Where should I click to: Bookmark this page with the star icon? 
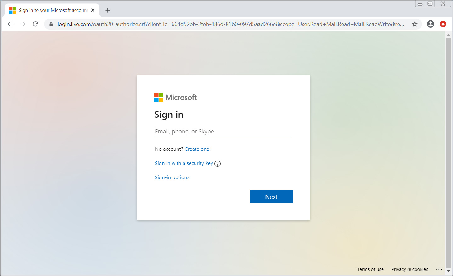coord(415,24)
